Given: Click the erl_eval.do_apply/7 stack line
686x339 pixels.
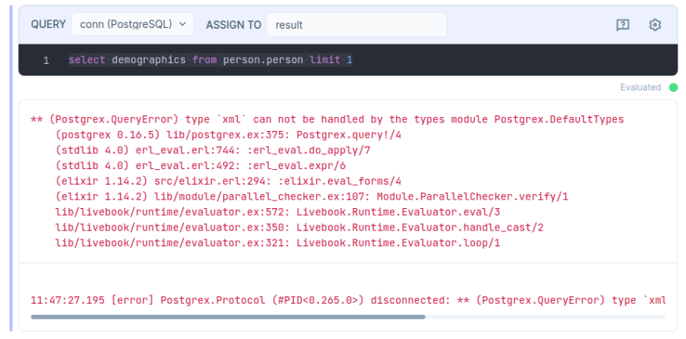Looking at the screenshot, I should point(213,150).
